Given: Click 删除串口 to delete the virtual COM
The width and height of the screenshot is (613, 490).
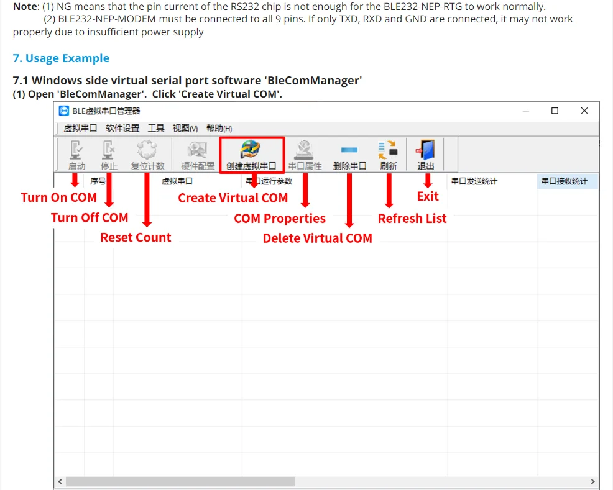Looking at the screenshot, I should (x=349, y=155).
